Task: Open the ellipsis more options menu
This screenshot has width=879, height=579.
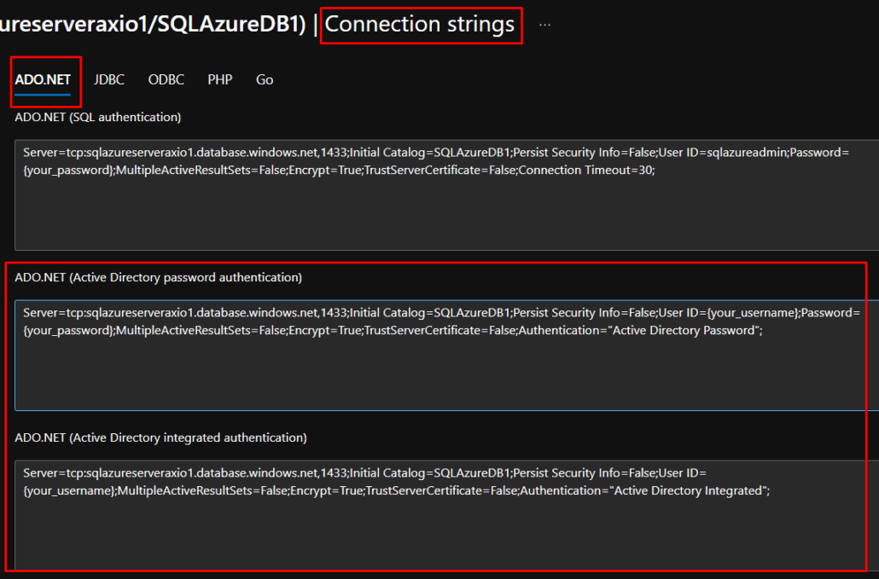Action: (x=544, y=26)
